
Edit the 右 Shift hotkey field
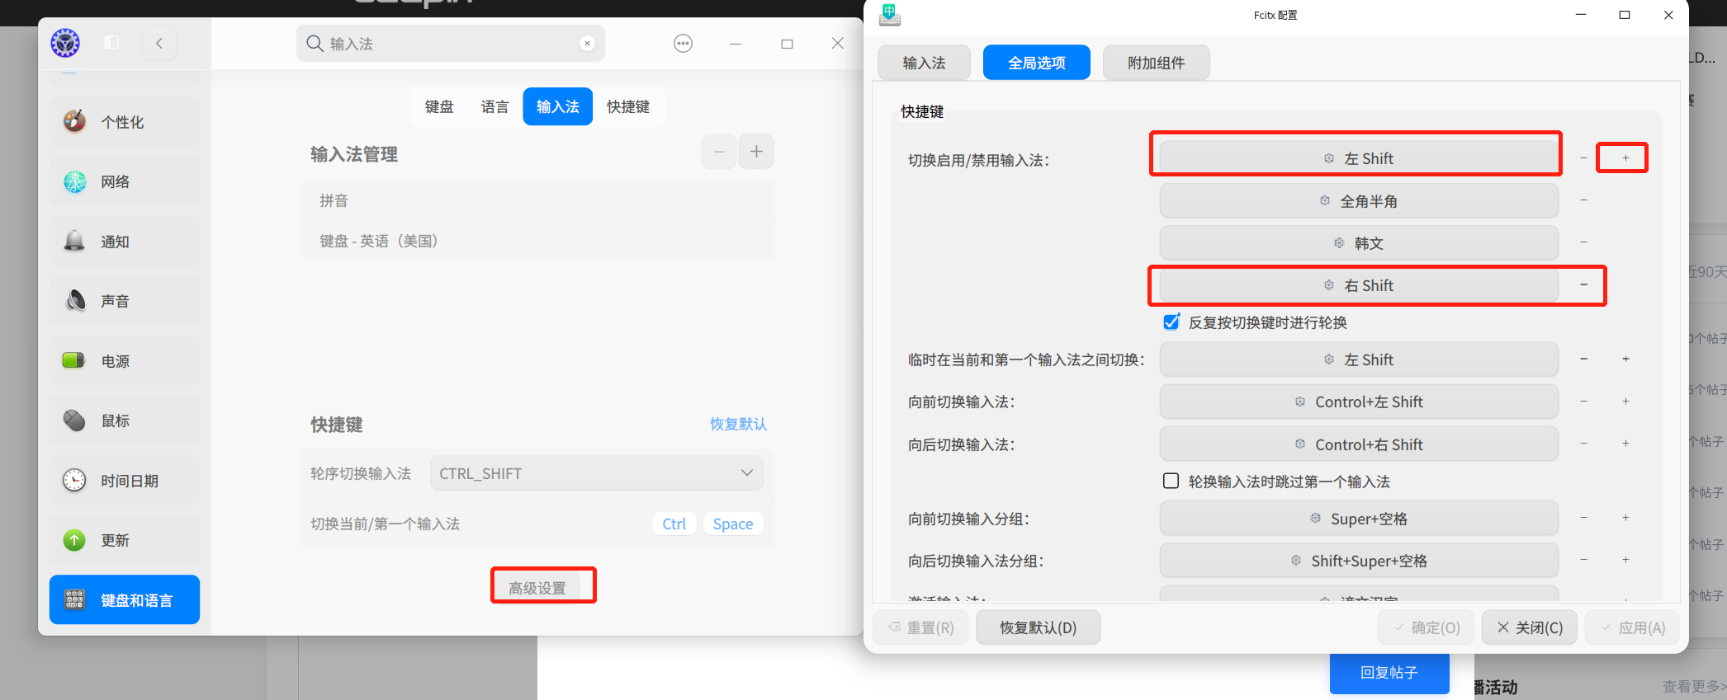(1359, 285)
